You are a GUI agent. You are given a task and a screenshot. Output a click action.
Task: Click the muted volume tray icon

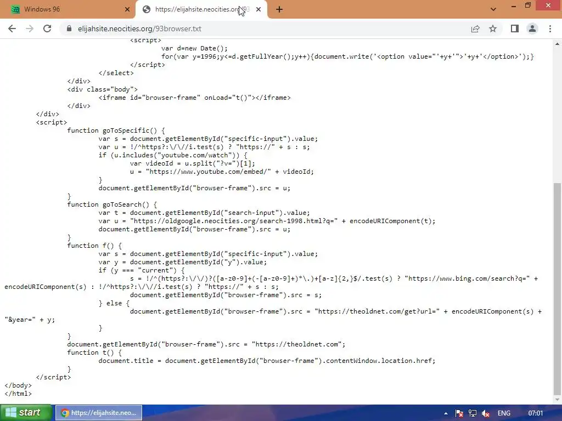click(x=486, y=413)
